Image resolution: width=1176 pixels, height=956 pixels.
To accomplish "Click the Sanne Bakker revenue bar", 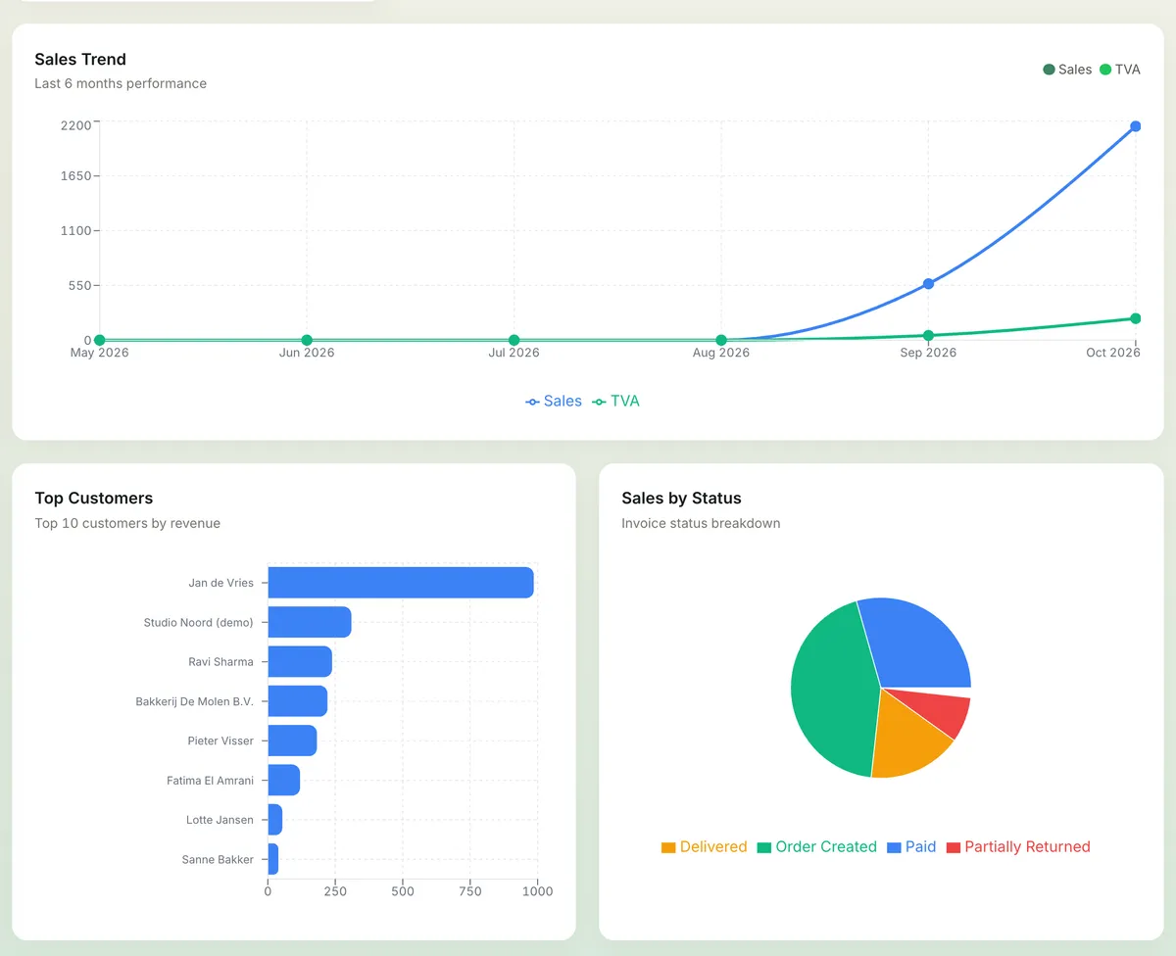I will click(x=273, y=859).
